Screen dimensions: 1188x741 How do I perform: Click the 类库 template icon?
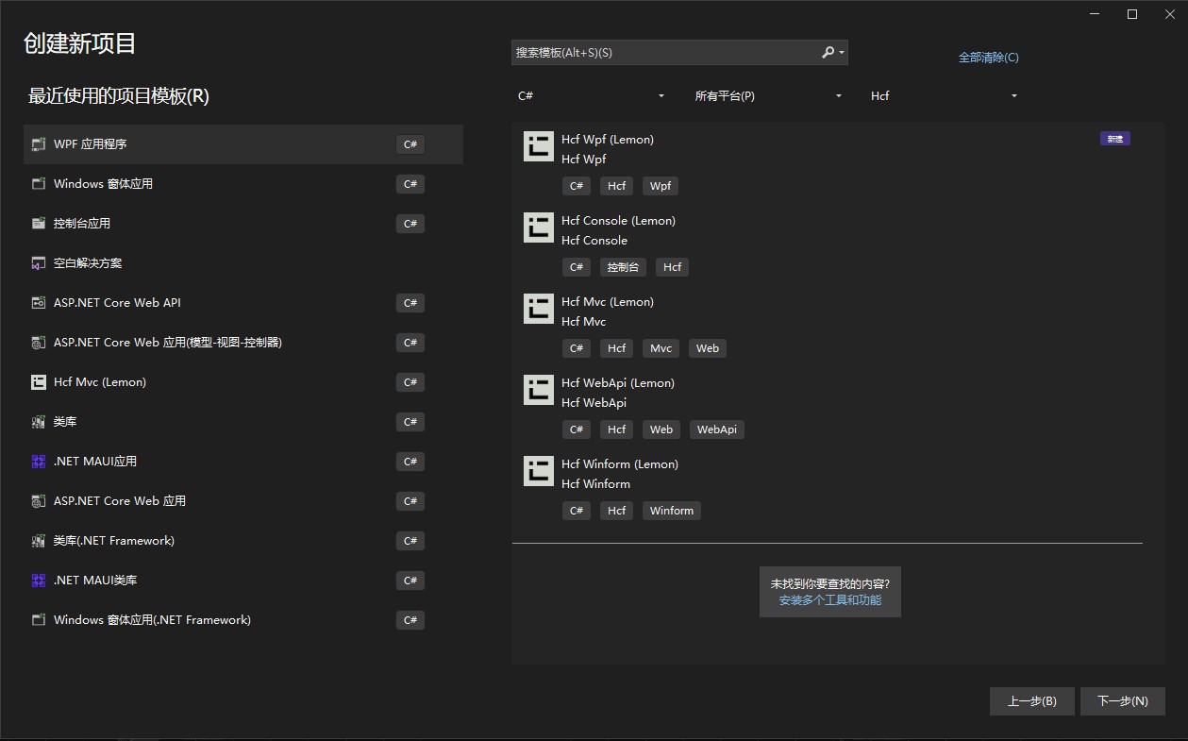click(39, 422)
